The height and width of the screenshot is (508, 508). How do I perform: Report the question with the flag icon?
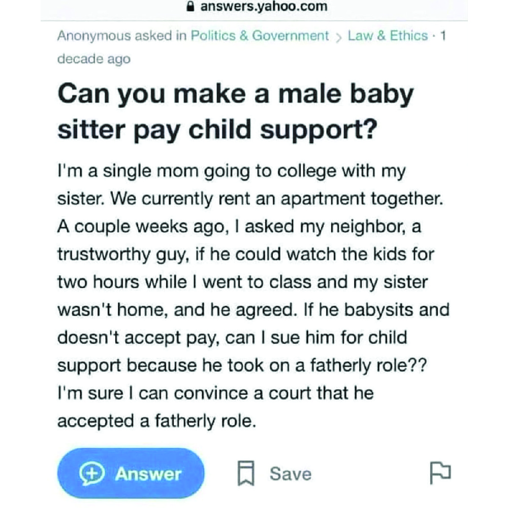pyautogui.click(x=440, y=473)
